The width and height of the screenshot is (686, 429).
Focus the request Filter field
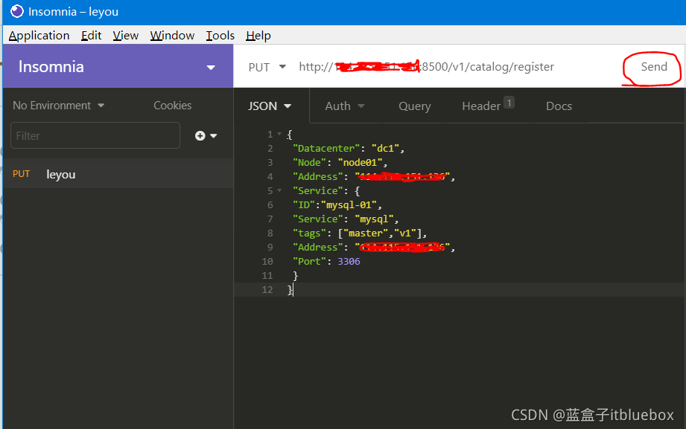pyautogui.click(x=95, y=135)
